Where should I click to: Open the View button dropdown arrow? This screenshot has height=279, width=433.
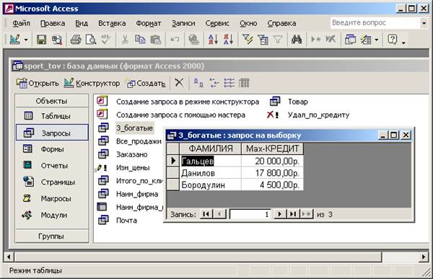click(x=26, y=40)
